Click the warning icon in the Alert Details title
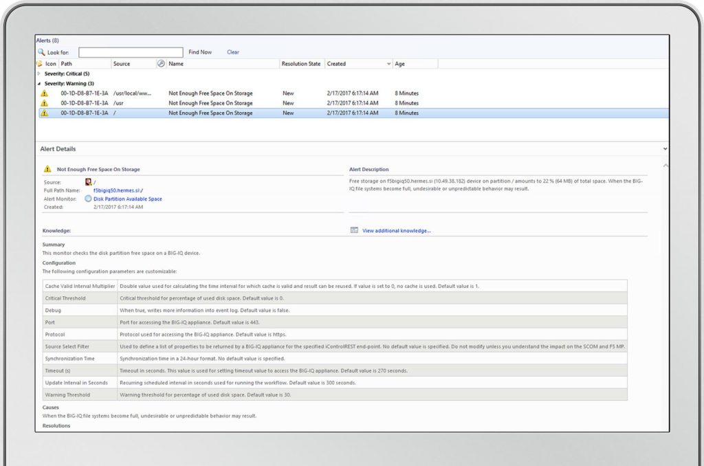This screenshot has width=704, height=466. (x=47, y=169)
